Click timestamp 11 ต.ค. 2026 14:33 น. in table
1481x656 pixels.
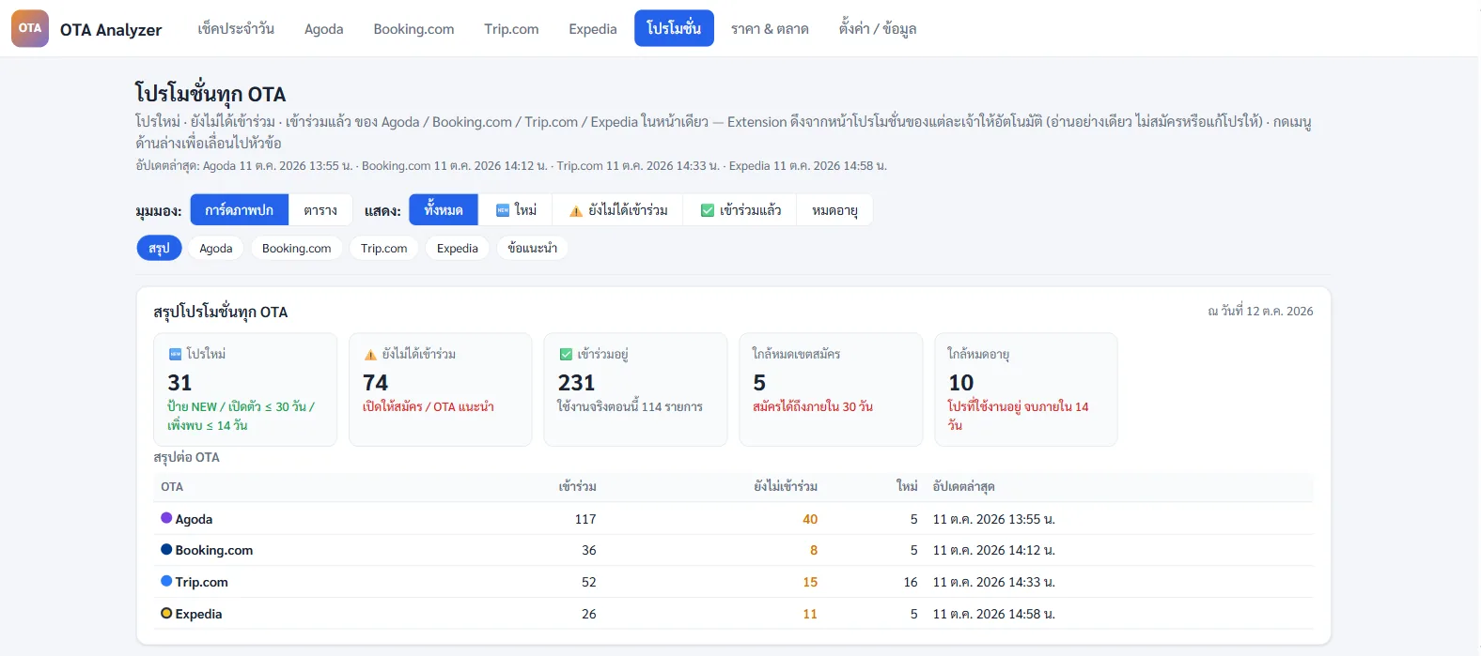tap(994, 582)
